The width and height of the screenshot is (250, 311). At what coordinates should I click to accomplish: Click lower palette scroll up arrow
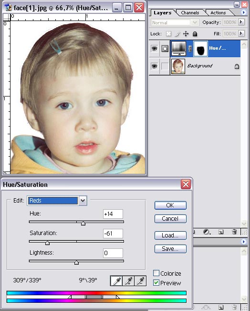(x=244, y=251)
